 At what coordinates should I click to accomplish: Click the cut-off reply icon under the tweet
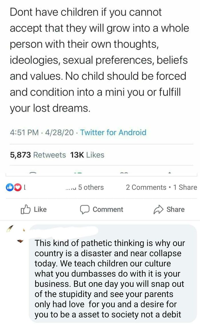point(33,172)
